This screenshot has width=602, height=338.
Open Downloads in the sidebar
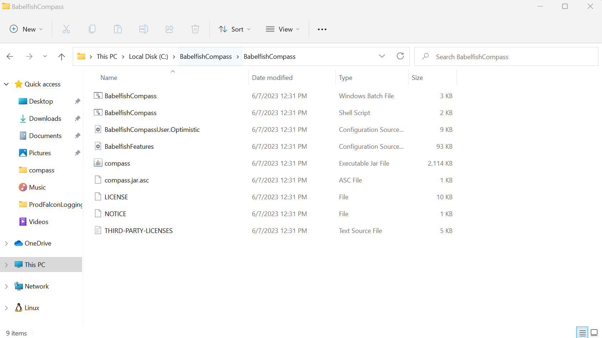[45, 119]
